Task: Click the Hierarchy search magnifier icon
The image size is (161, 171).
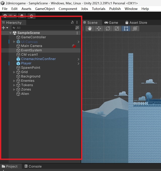Action: pos(14,28)
